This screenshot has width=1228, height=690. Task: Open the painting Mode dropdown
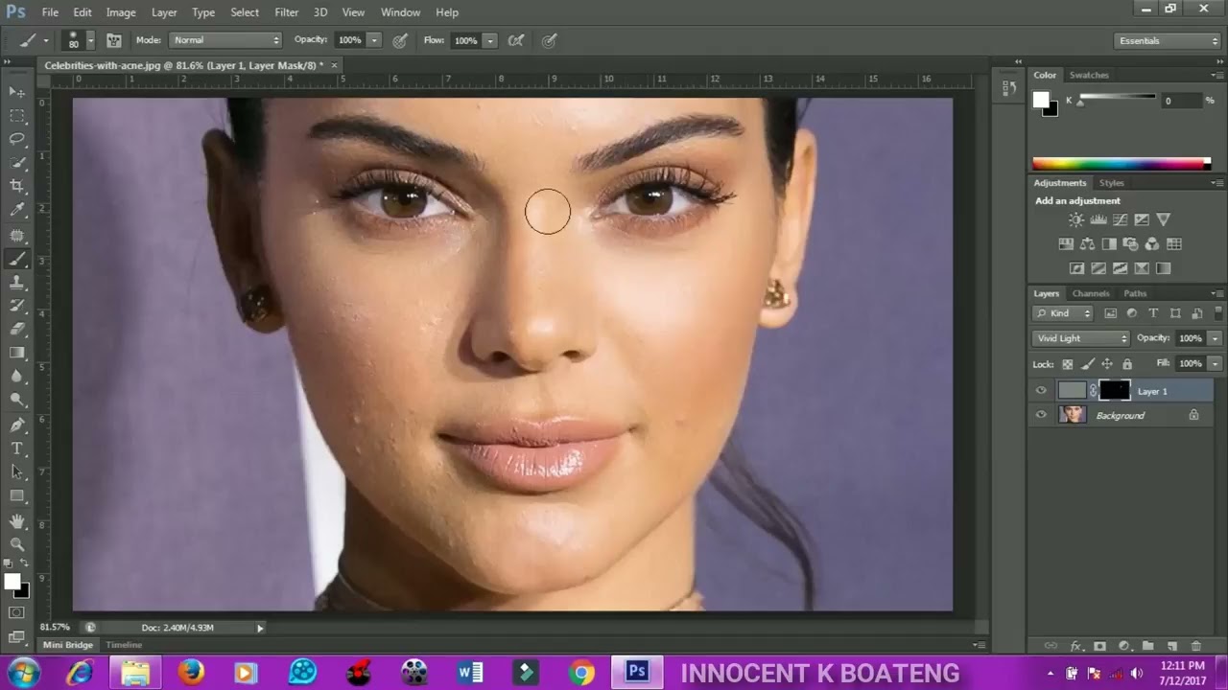(225, 40)
